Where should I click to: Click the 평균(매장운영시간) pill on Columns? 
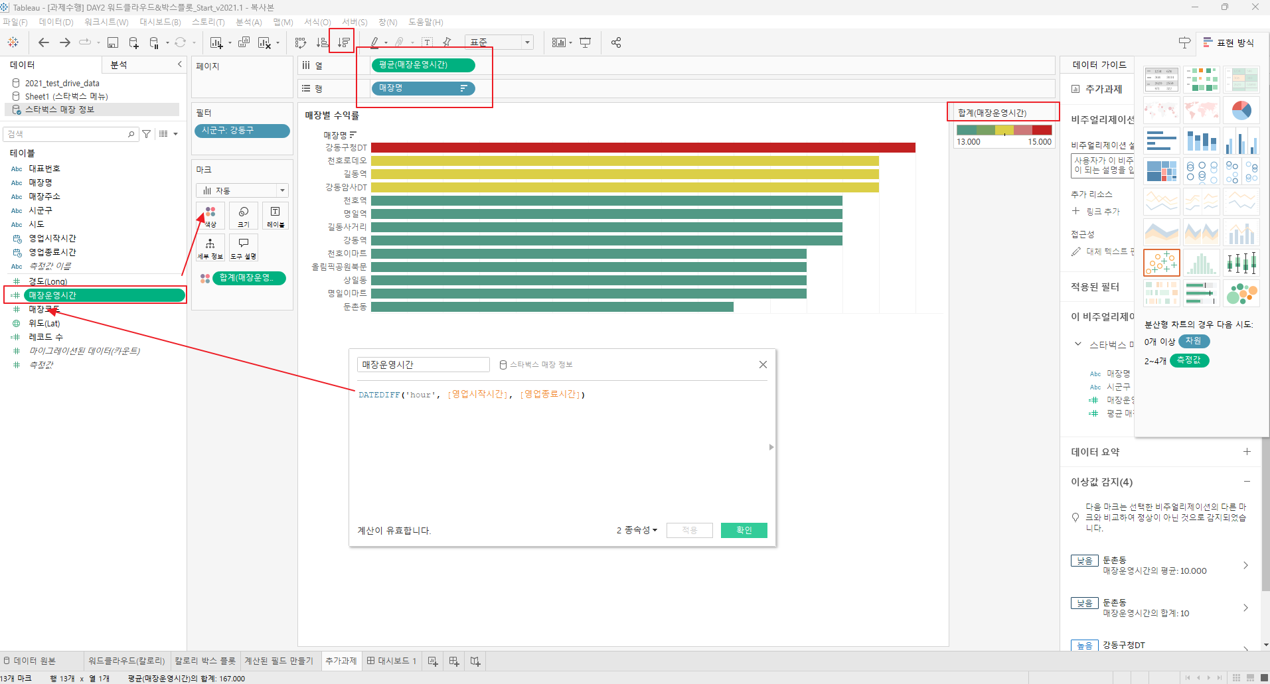pyautogui.click(x=423, y=65)
